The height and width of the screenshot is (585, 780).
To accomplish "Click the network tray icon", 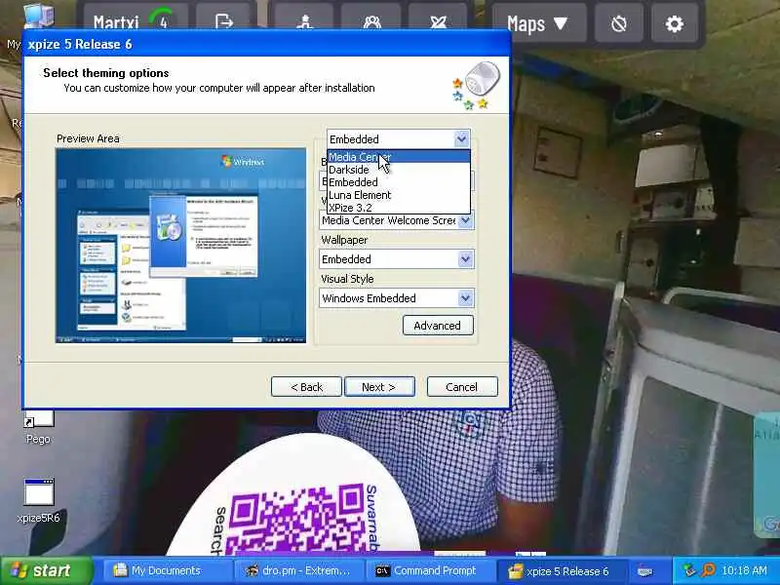I will click(x=689, y=570).
